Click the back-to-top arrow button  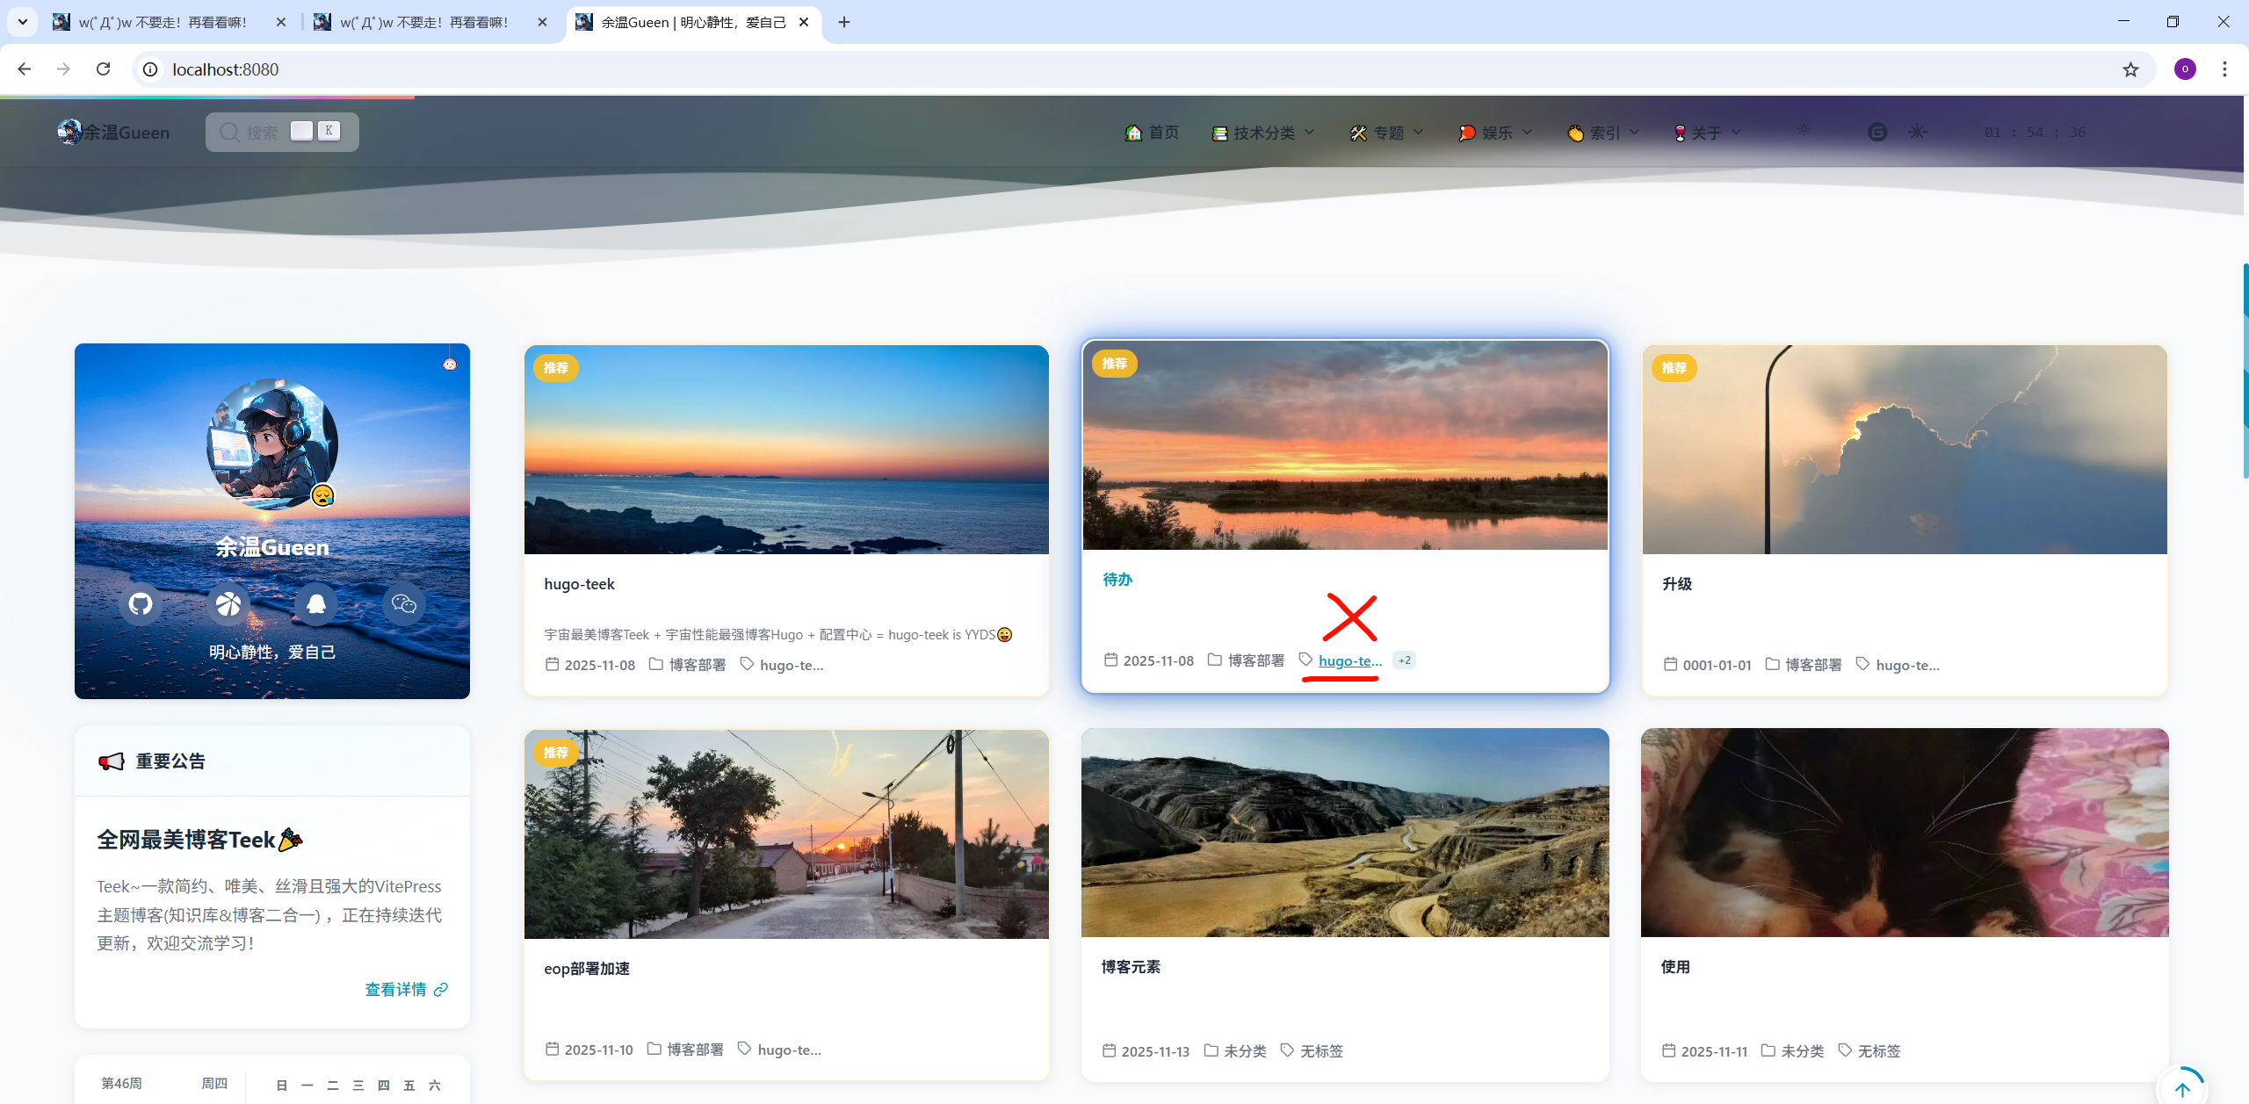(x=2182, y=1088)
